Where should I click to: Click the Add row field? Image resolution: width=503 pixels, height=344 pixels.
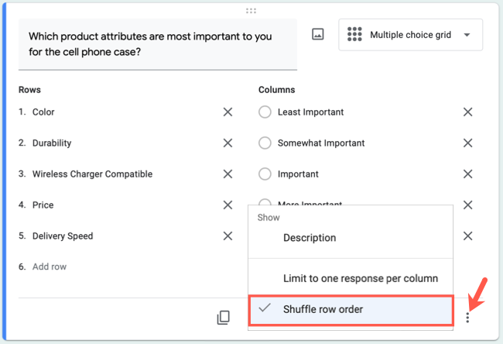(x=50, y=267)
